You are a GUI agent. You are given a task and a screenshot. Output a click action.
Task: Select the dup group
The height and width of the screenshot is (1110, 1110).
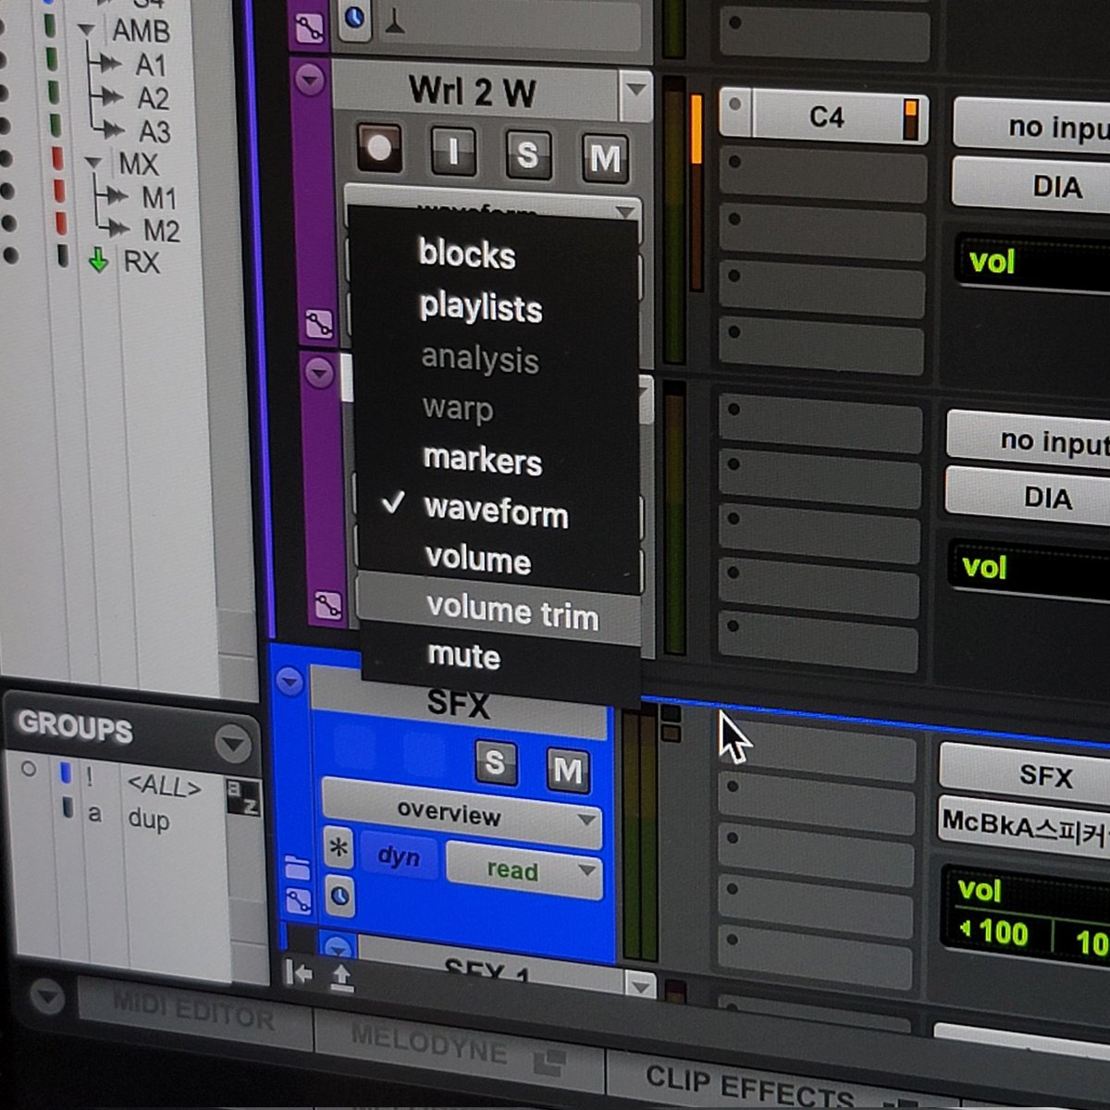point(148,820)
